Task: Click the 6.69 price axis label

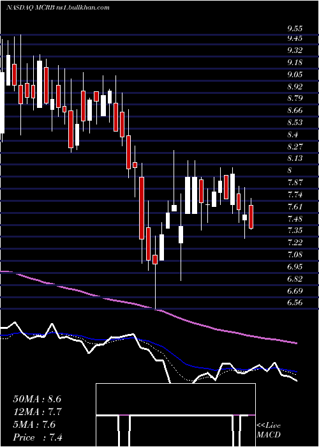Action: click(x=295, y=291)
